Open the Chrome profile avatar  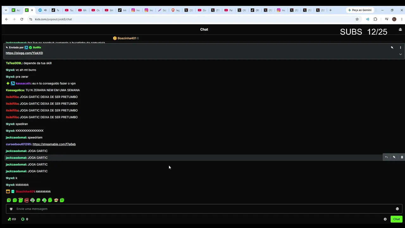(x=394, y=19)
